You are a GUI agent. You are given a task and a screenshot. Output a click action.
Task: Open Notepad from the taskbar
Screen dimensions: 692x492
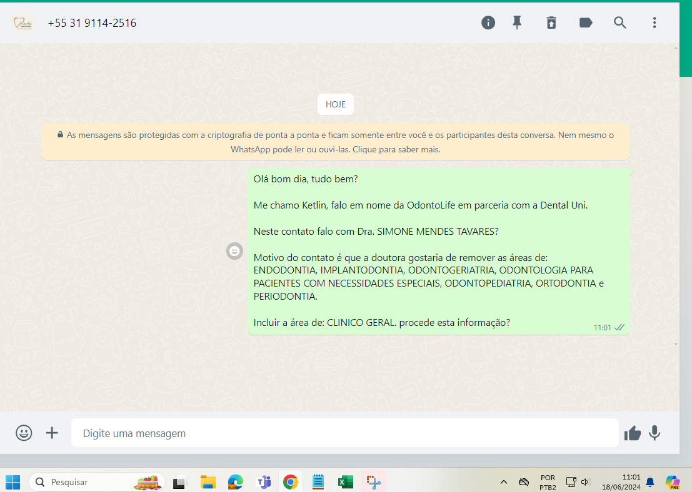318,482
